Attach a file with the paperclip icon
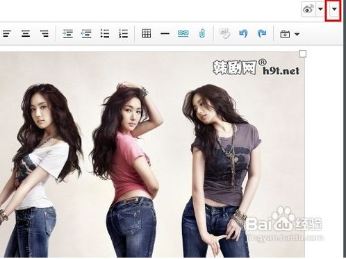Image resolution: width=346 pixels, height=259 pixels. (202, 34)
